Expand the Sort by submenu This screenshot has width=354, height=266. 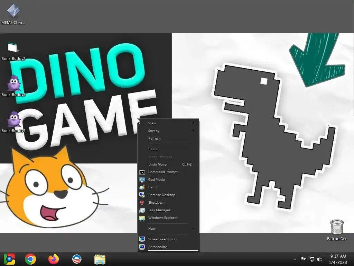[x=168, y=131]
